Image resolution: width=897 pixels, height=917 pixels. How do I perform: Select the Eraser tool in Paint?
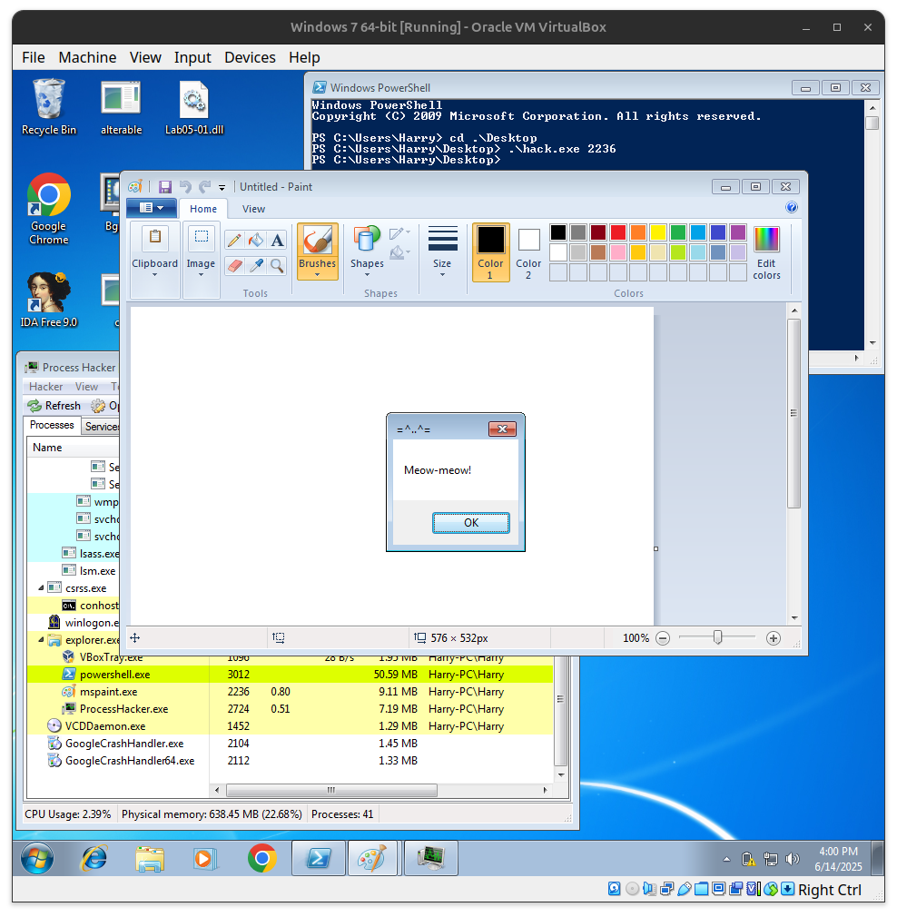point(234,265)
